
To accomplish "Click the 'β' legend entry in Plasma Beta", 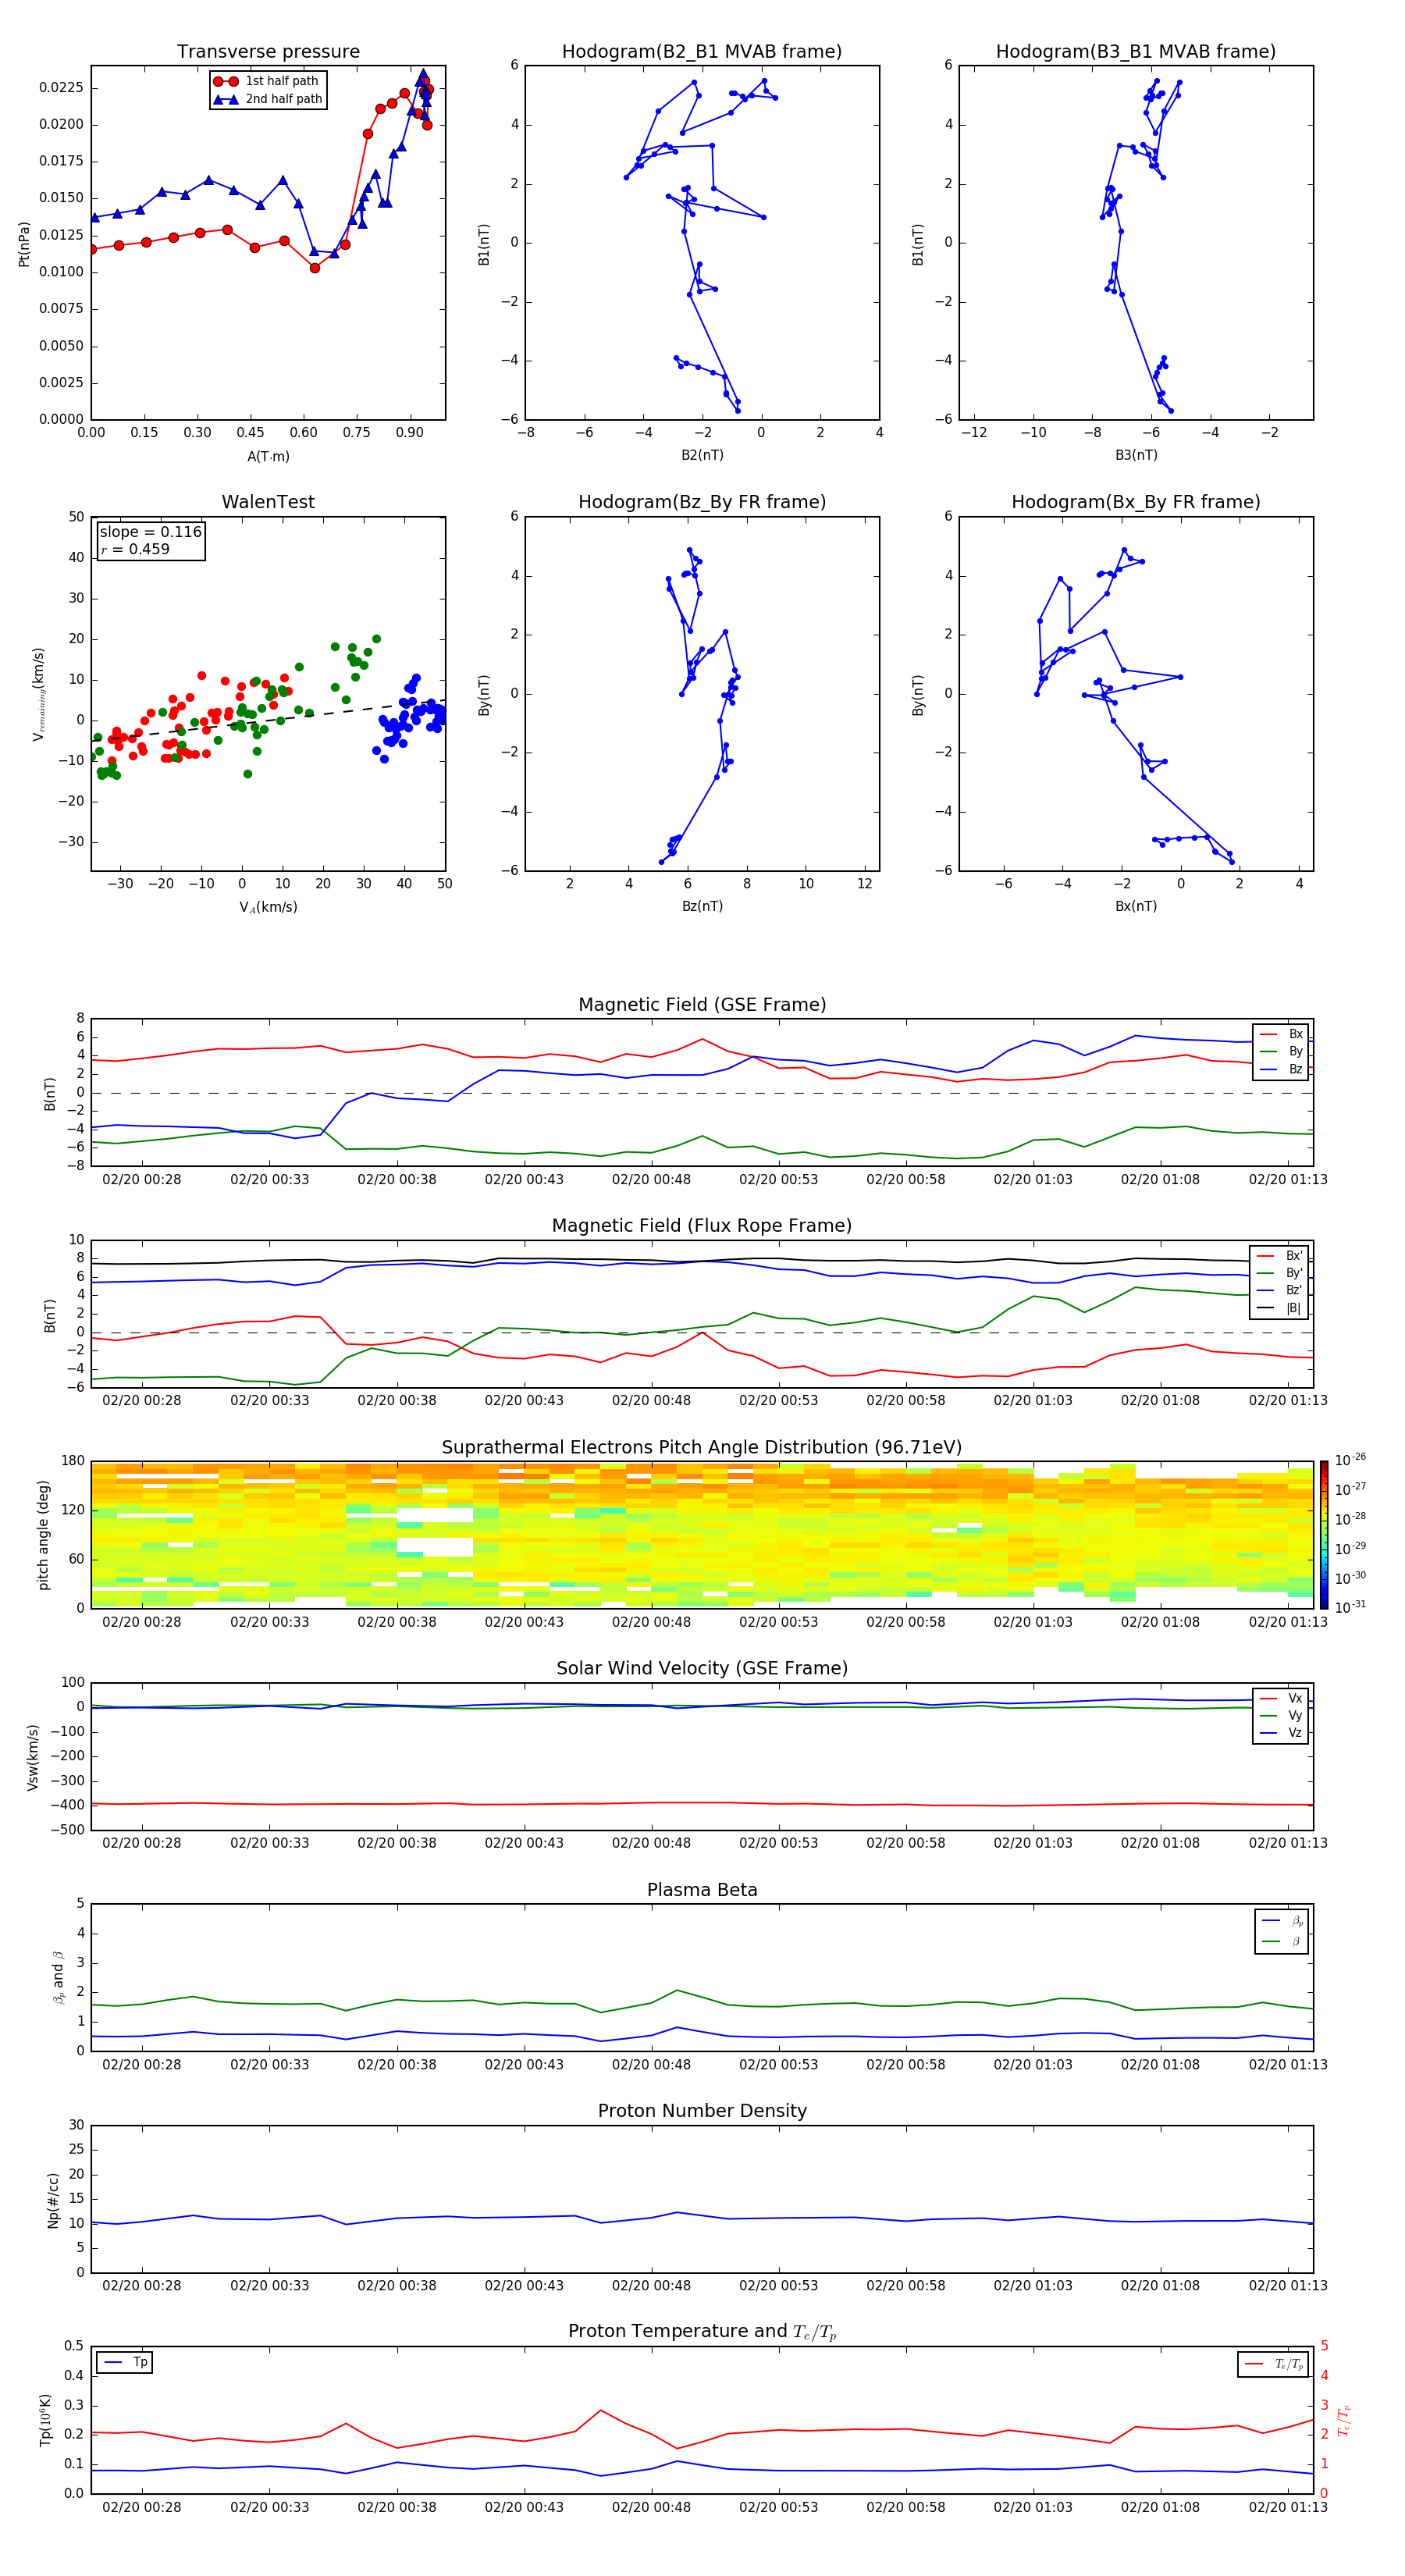I will (1283, 1942).
